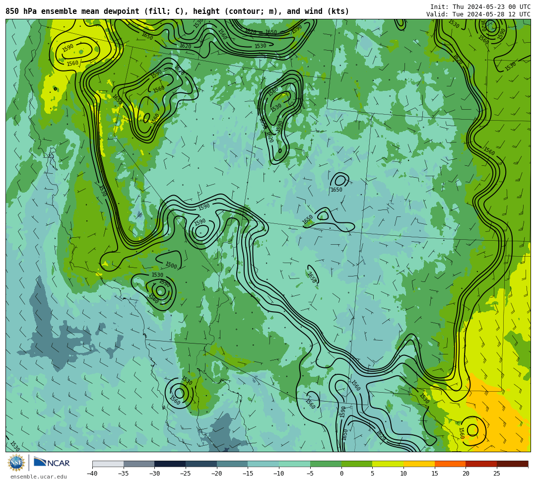Pick the orange 15 to 20 colorbar swatch
This screenshot has height=483, width=536.
(x=450, y=464)
